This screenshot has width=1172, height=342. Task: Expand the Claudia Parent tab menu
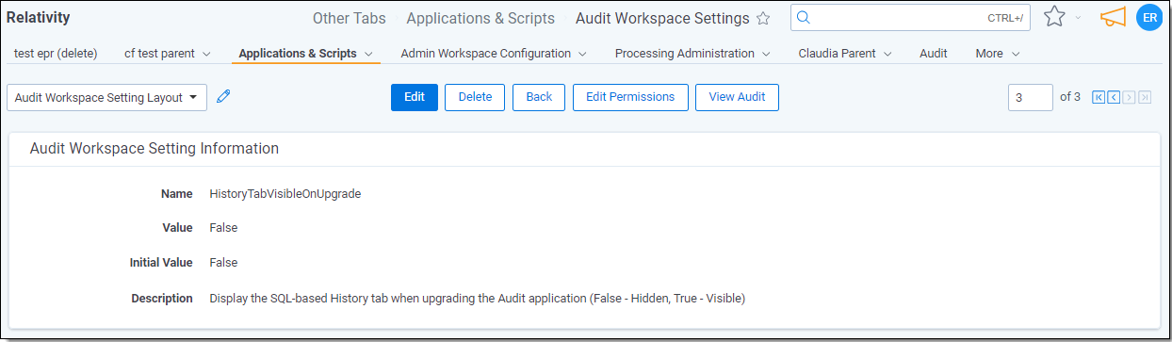(x=887, y=55)
